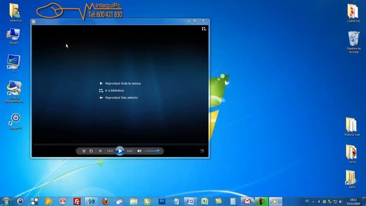366x206 pixels.
Task: Select 'Reproducir lista anterior'
Action: 121,98
